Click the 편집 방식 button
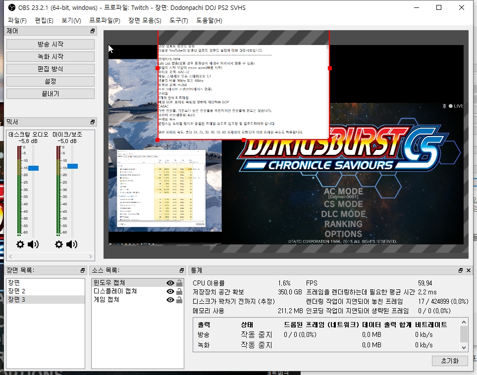 tap(51, 69)
